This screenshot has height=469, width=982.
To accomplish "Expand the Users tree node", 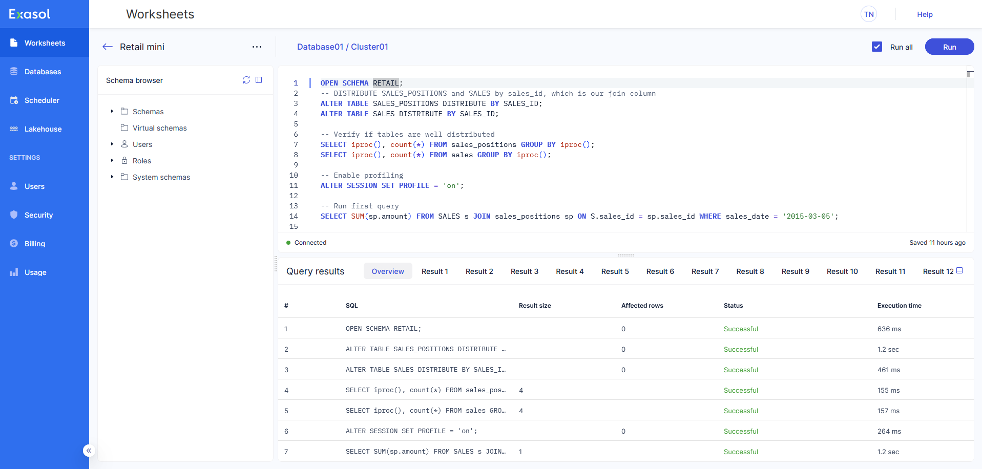I will click(x=112, y=144).
